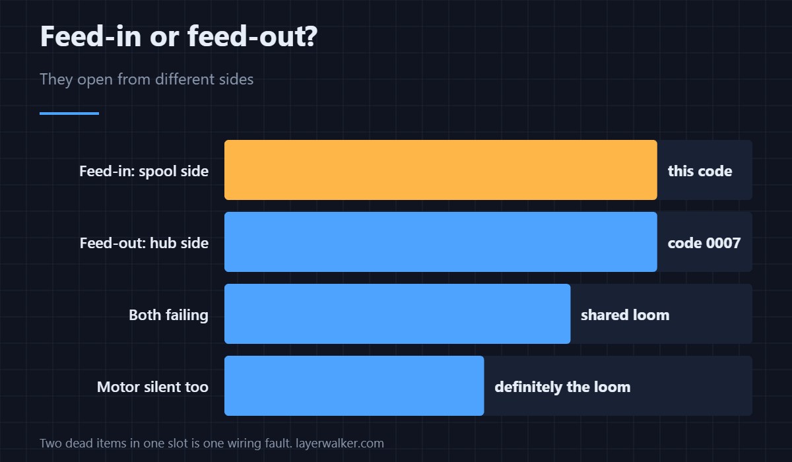This screenshot has width=792, height=462.
Task: Select the Motor silent too blue bar
Action: (x=354, y=385)
